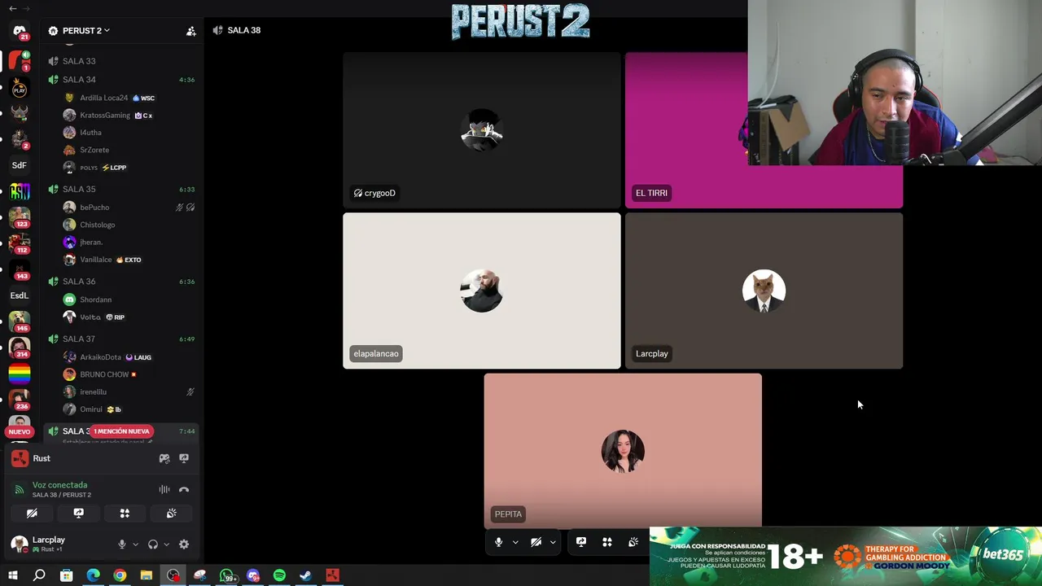Open the SdF server in sidebar

(x=20, y=165)
